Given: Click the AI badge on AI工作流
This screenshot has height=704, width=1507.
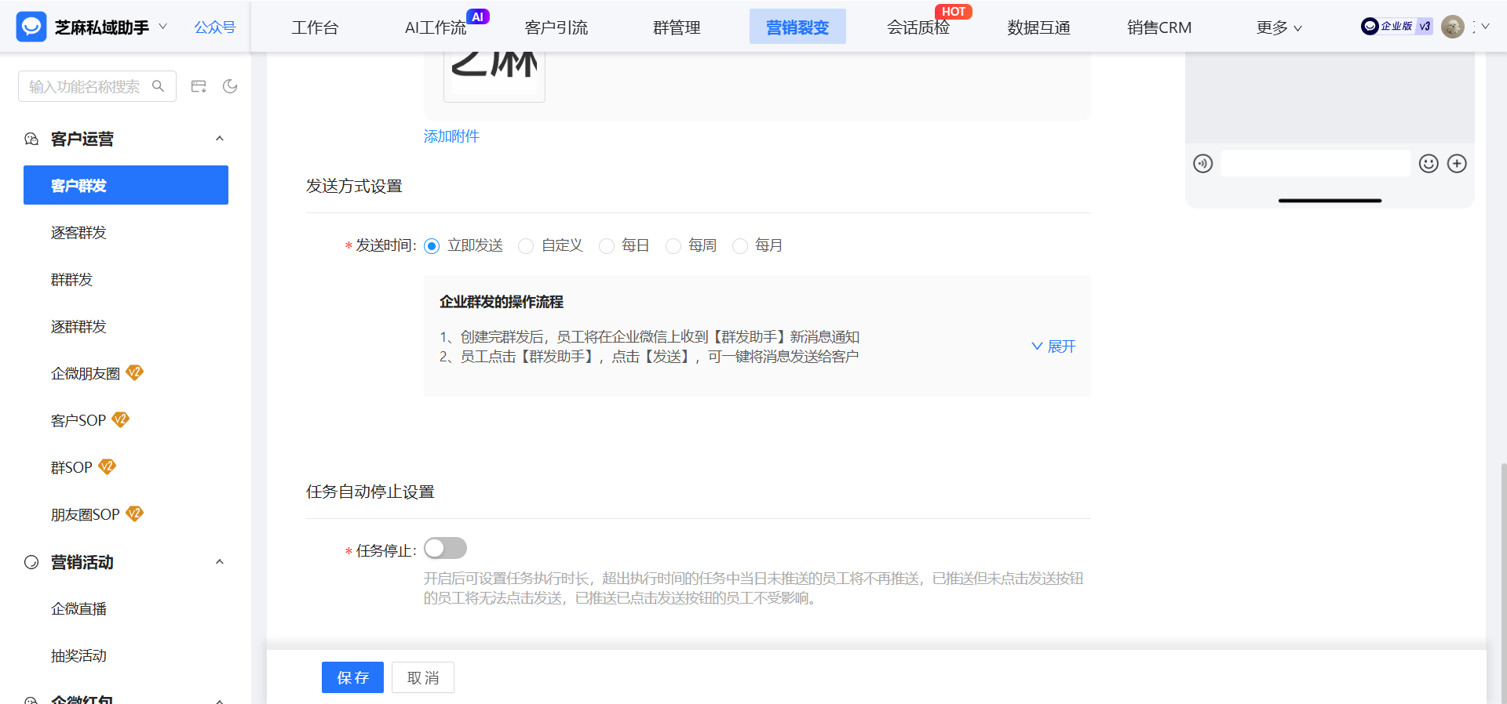Looking at the screenshot, I should tap(478, 16).
